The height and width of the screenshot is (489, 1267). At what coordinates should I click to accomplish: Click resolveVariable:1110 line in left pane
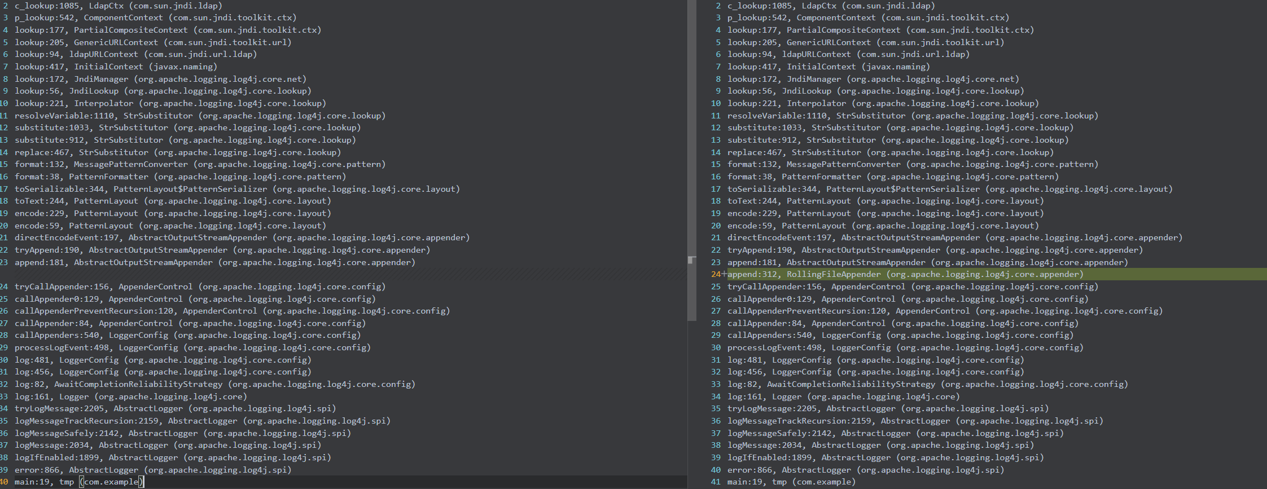click(x=200, y=116)
